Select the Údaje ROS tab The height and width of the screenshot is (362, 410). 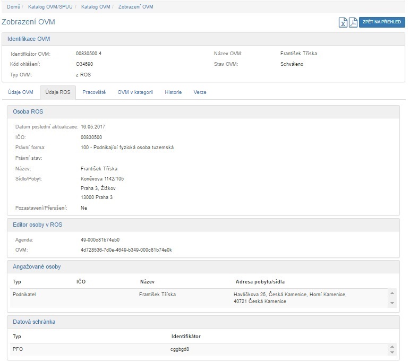click(58, 92)
